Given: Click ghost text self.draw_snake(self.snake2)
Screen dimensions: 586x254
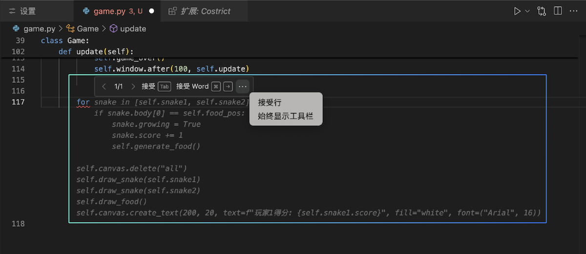Looking at the screenshot, I should [139, 191].
